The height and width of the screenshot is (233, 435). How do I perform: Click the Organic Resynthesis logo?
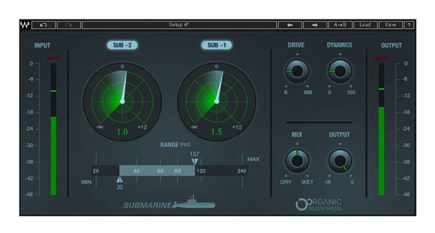pyautogui.click(x=318, y=204)
